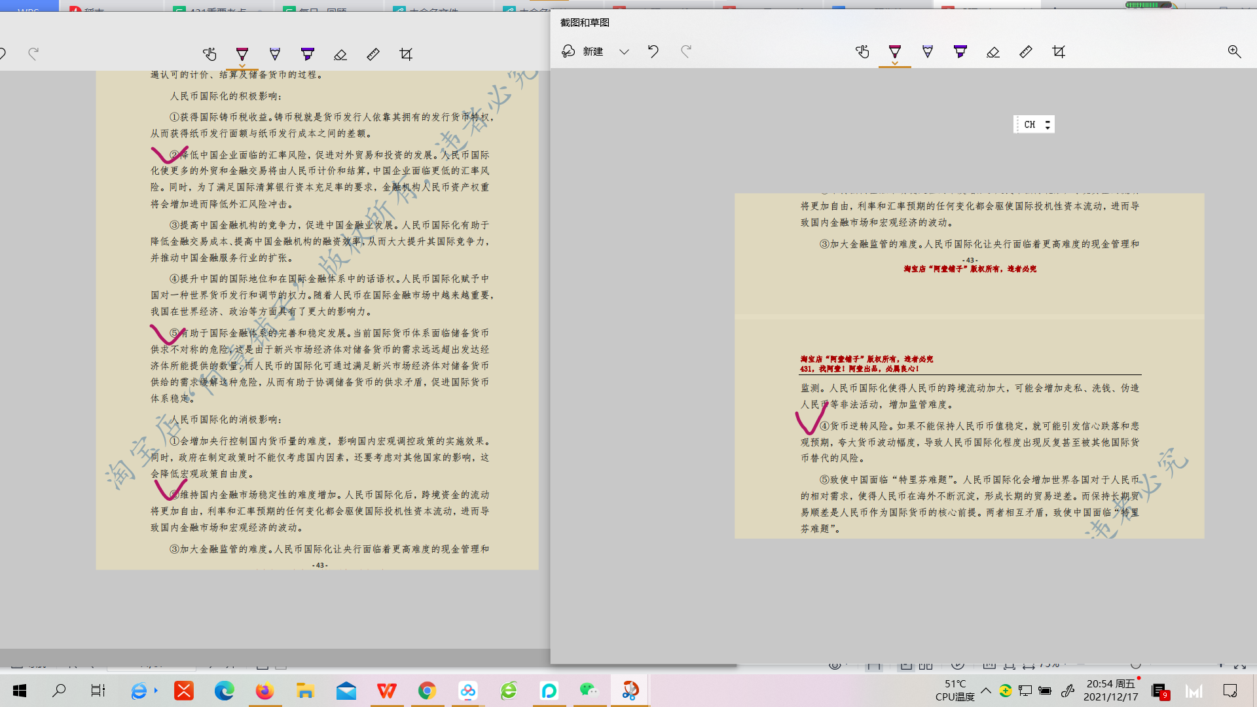This screenshot has width=1257, height=707.
Task: Open WPS Office from the taskbar
Action: click(x=386, y=691)
